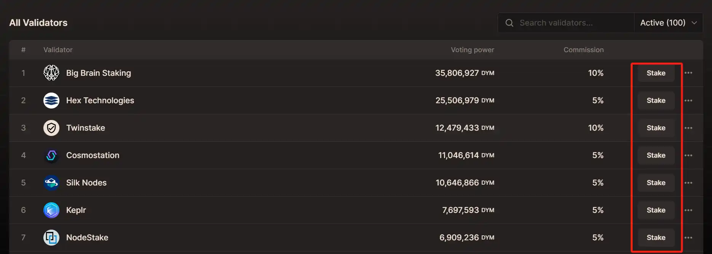Click the Twinstake shield logo
712x254 pixels.
(51, 128)
